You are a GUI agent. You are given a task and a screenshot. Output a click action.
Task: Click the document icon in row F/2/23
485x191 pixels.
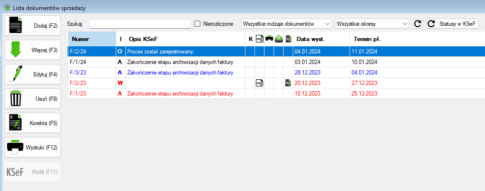pos(259,83)
